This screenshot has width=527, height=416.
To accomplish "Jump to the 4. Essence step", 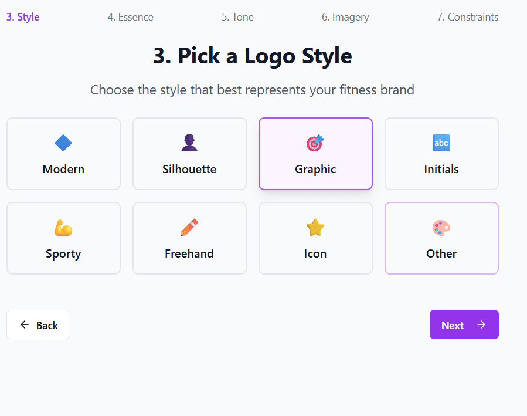I will (x=130, y=17).
